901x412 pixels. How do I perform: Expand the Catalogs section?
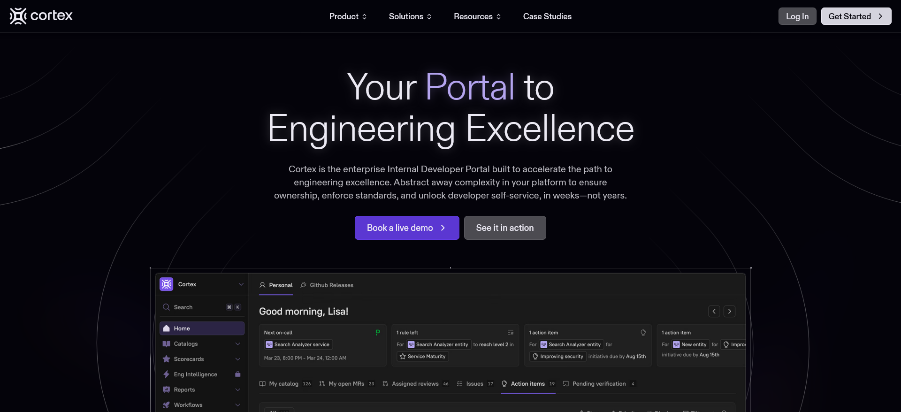click(237, 344)
